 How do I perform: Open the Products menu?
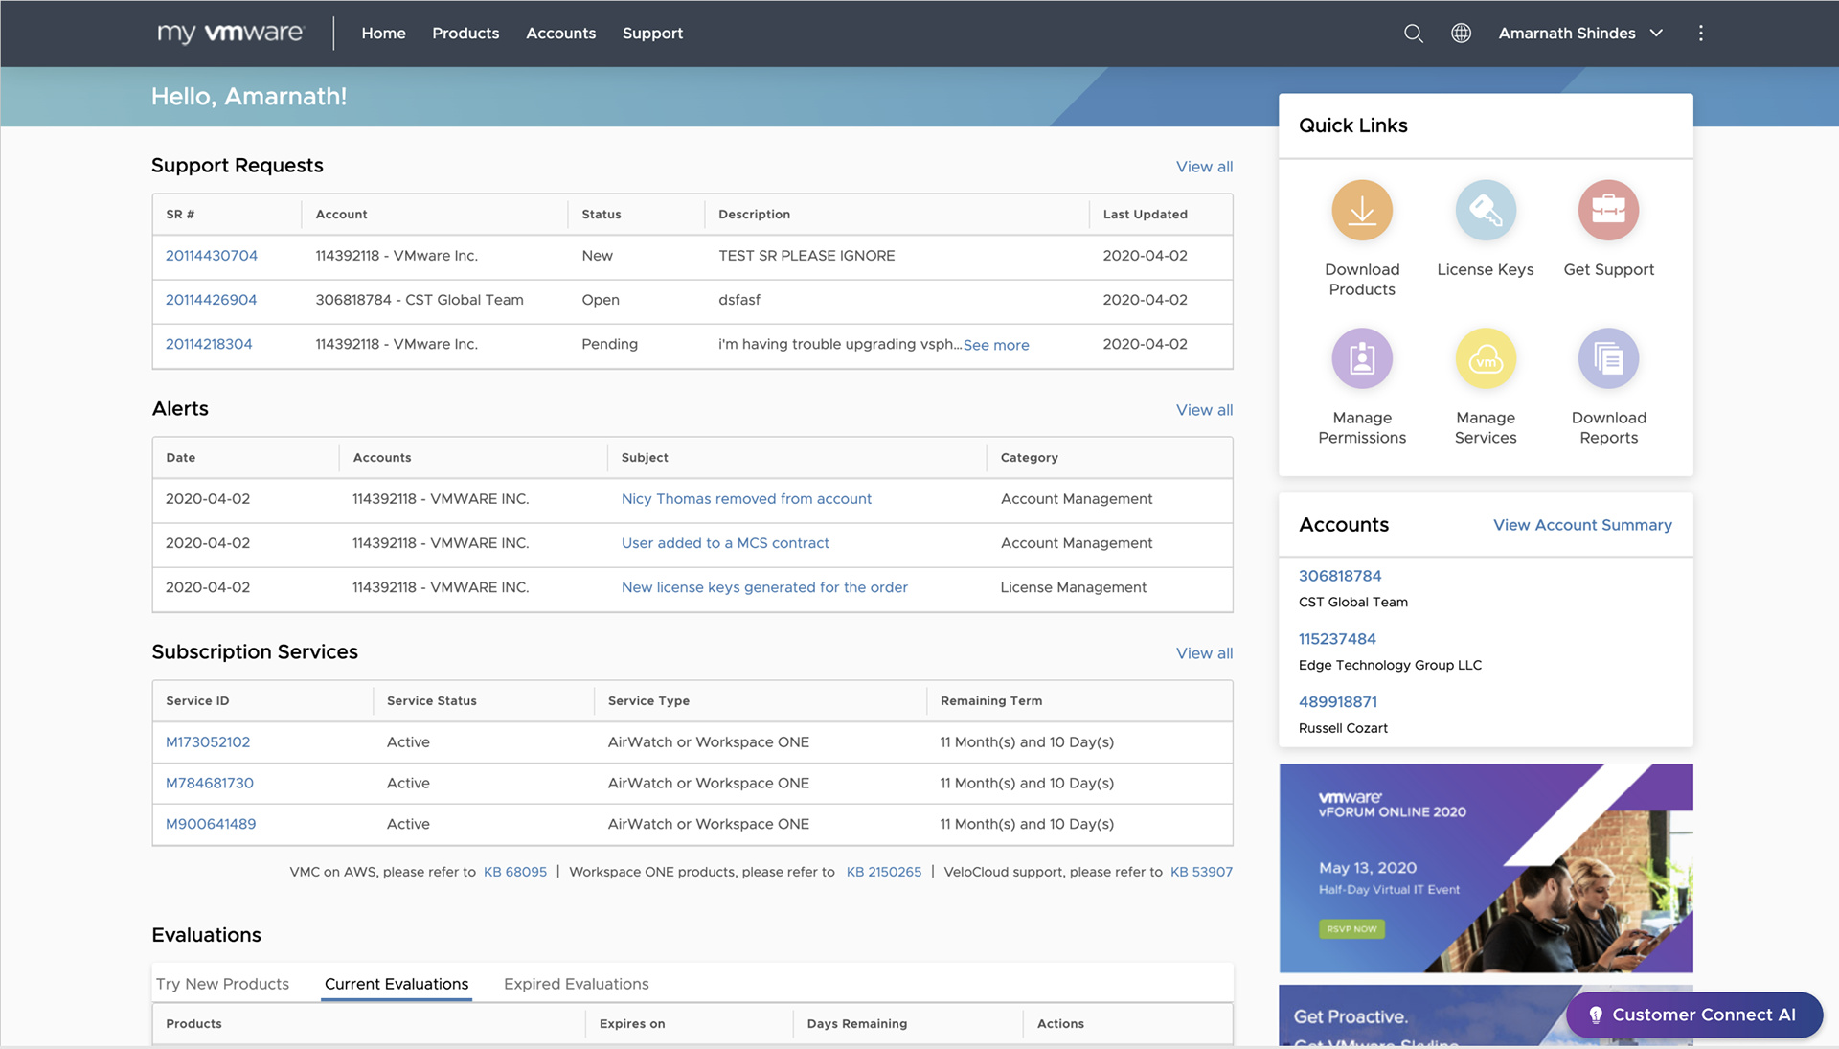pyautogui.click(x=465, y=34)
